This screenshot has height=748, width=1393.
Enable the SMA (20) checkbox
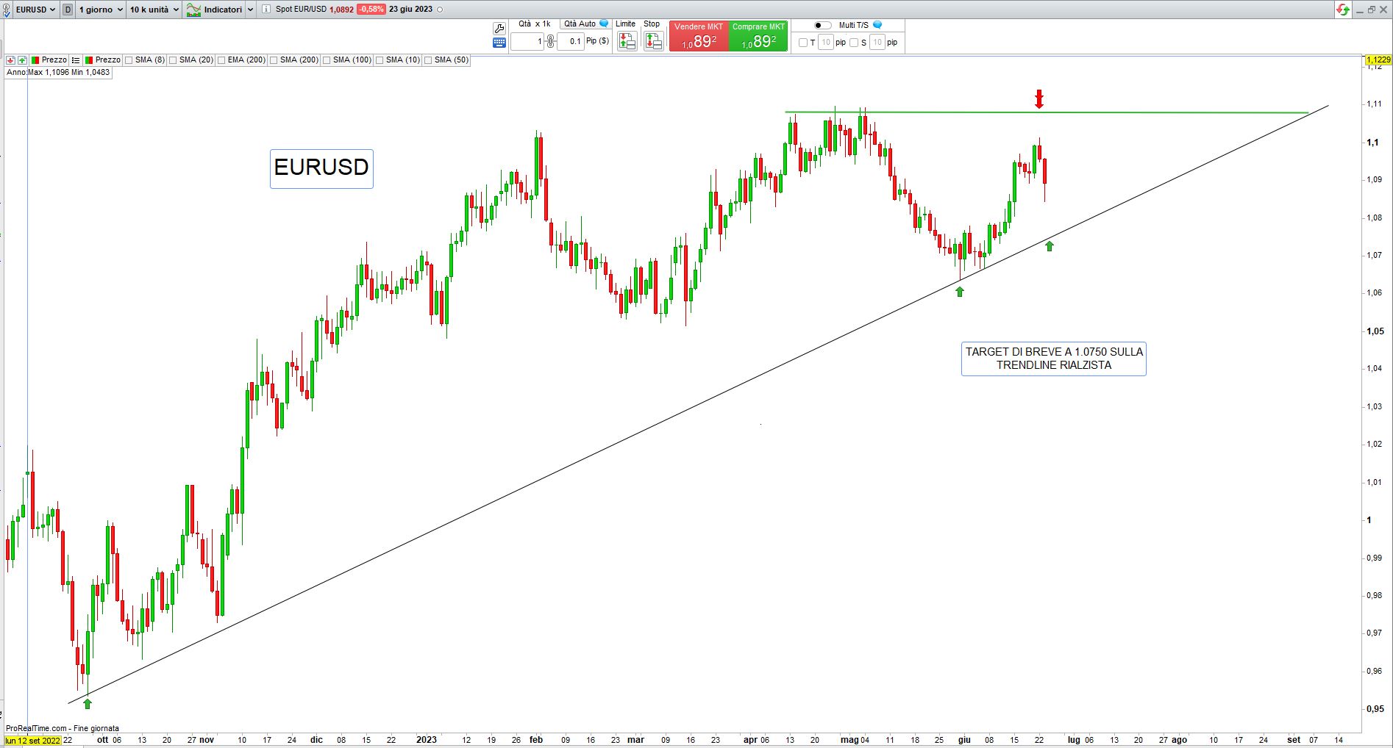(174, 60)
